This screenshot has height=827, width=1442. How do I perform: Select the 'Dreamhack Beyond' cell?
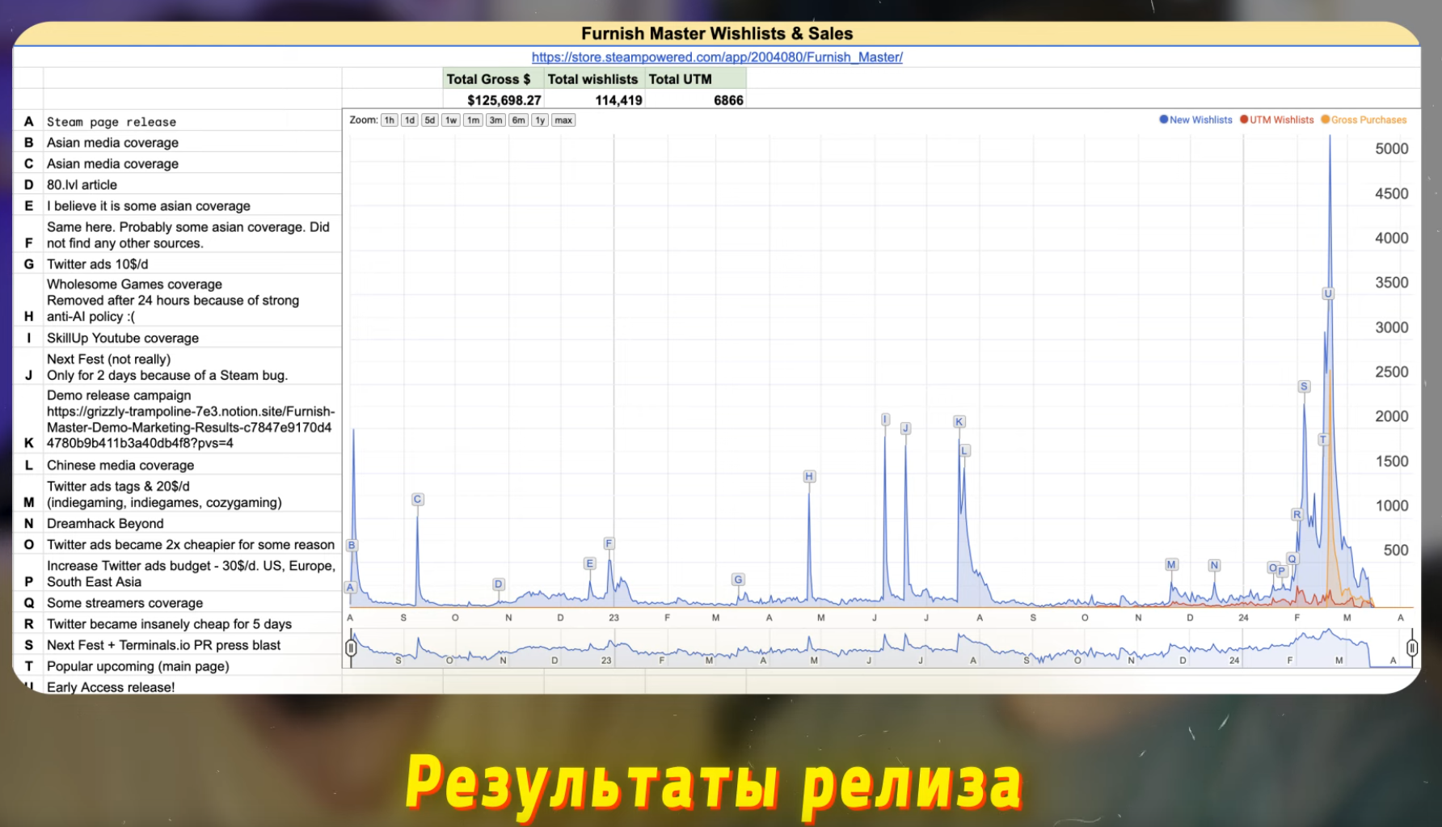click(x=192, y=523)
